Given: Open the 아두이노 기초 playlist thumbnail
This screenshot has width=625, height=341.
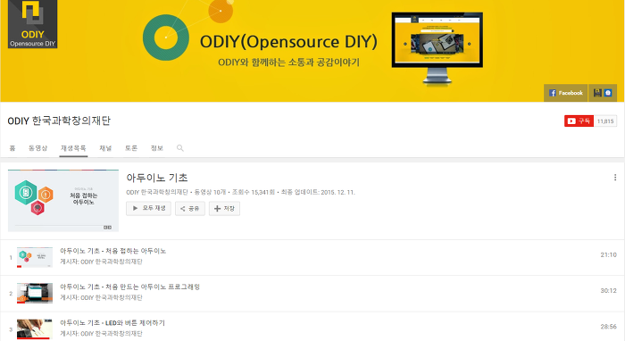Looking at the screenshot, I should tap(63, 201).
